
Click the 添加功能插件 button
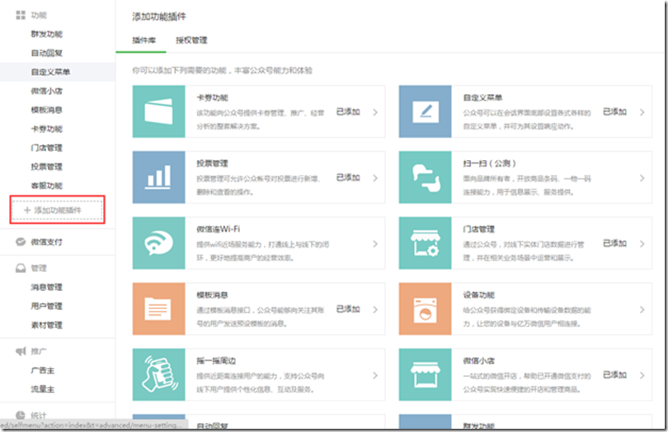[57, 210]
